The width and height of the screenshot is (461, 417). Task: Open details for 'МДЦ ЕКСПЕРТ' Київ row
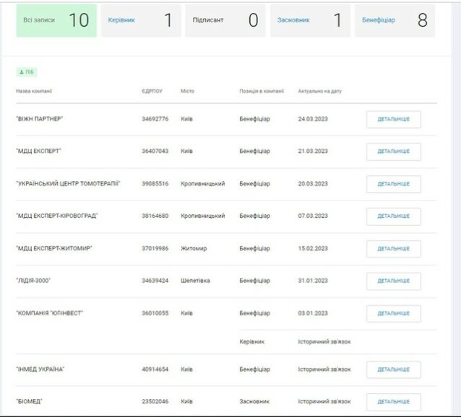(393, 152)
